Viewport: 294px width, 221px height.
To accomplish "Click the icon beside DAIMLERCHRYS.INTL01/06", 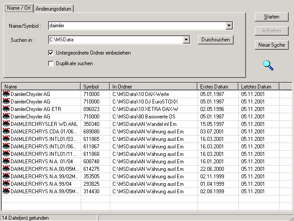I will click(x=6, y=146).
